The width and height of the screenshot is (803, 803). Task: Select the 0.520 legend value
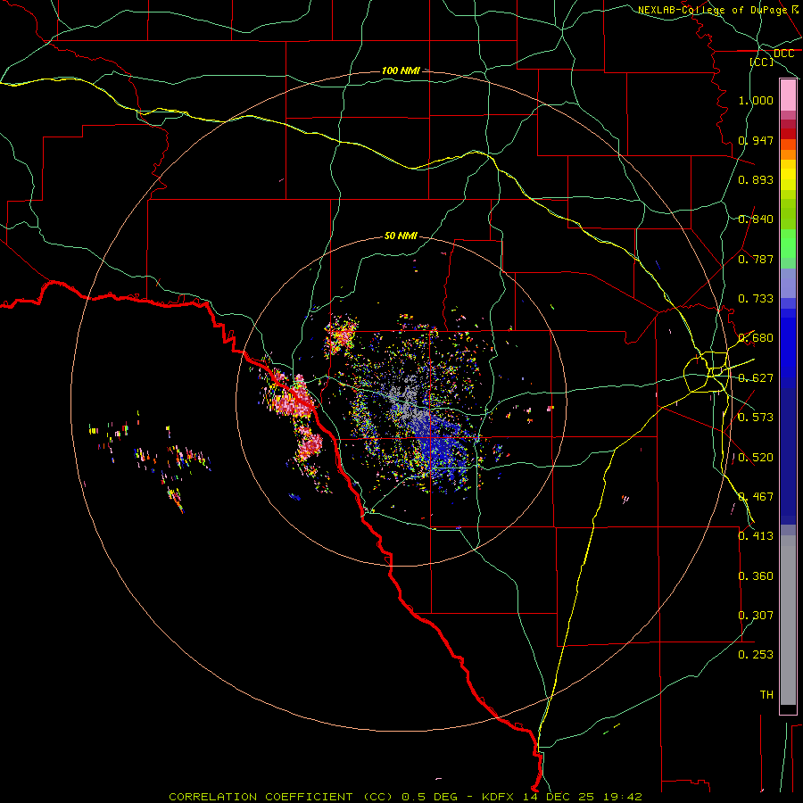click(756, 458)
